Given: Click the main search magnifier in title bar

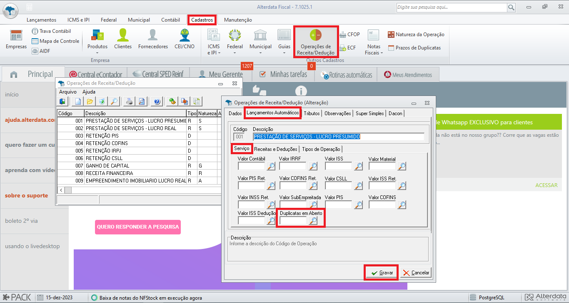Looking at the screenshot, I should tap(511, 7).
